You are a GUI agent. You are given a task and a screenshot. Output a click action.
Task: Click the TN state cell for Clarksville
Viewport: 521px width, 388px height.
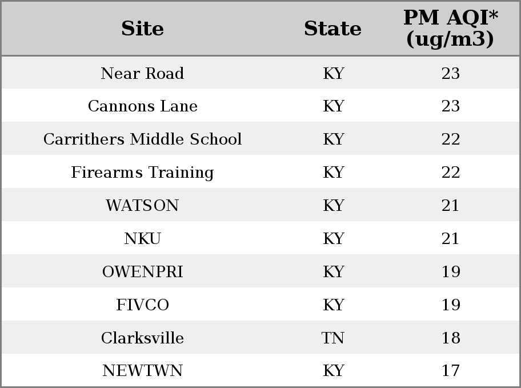[x=332, y=338]
